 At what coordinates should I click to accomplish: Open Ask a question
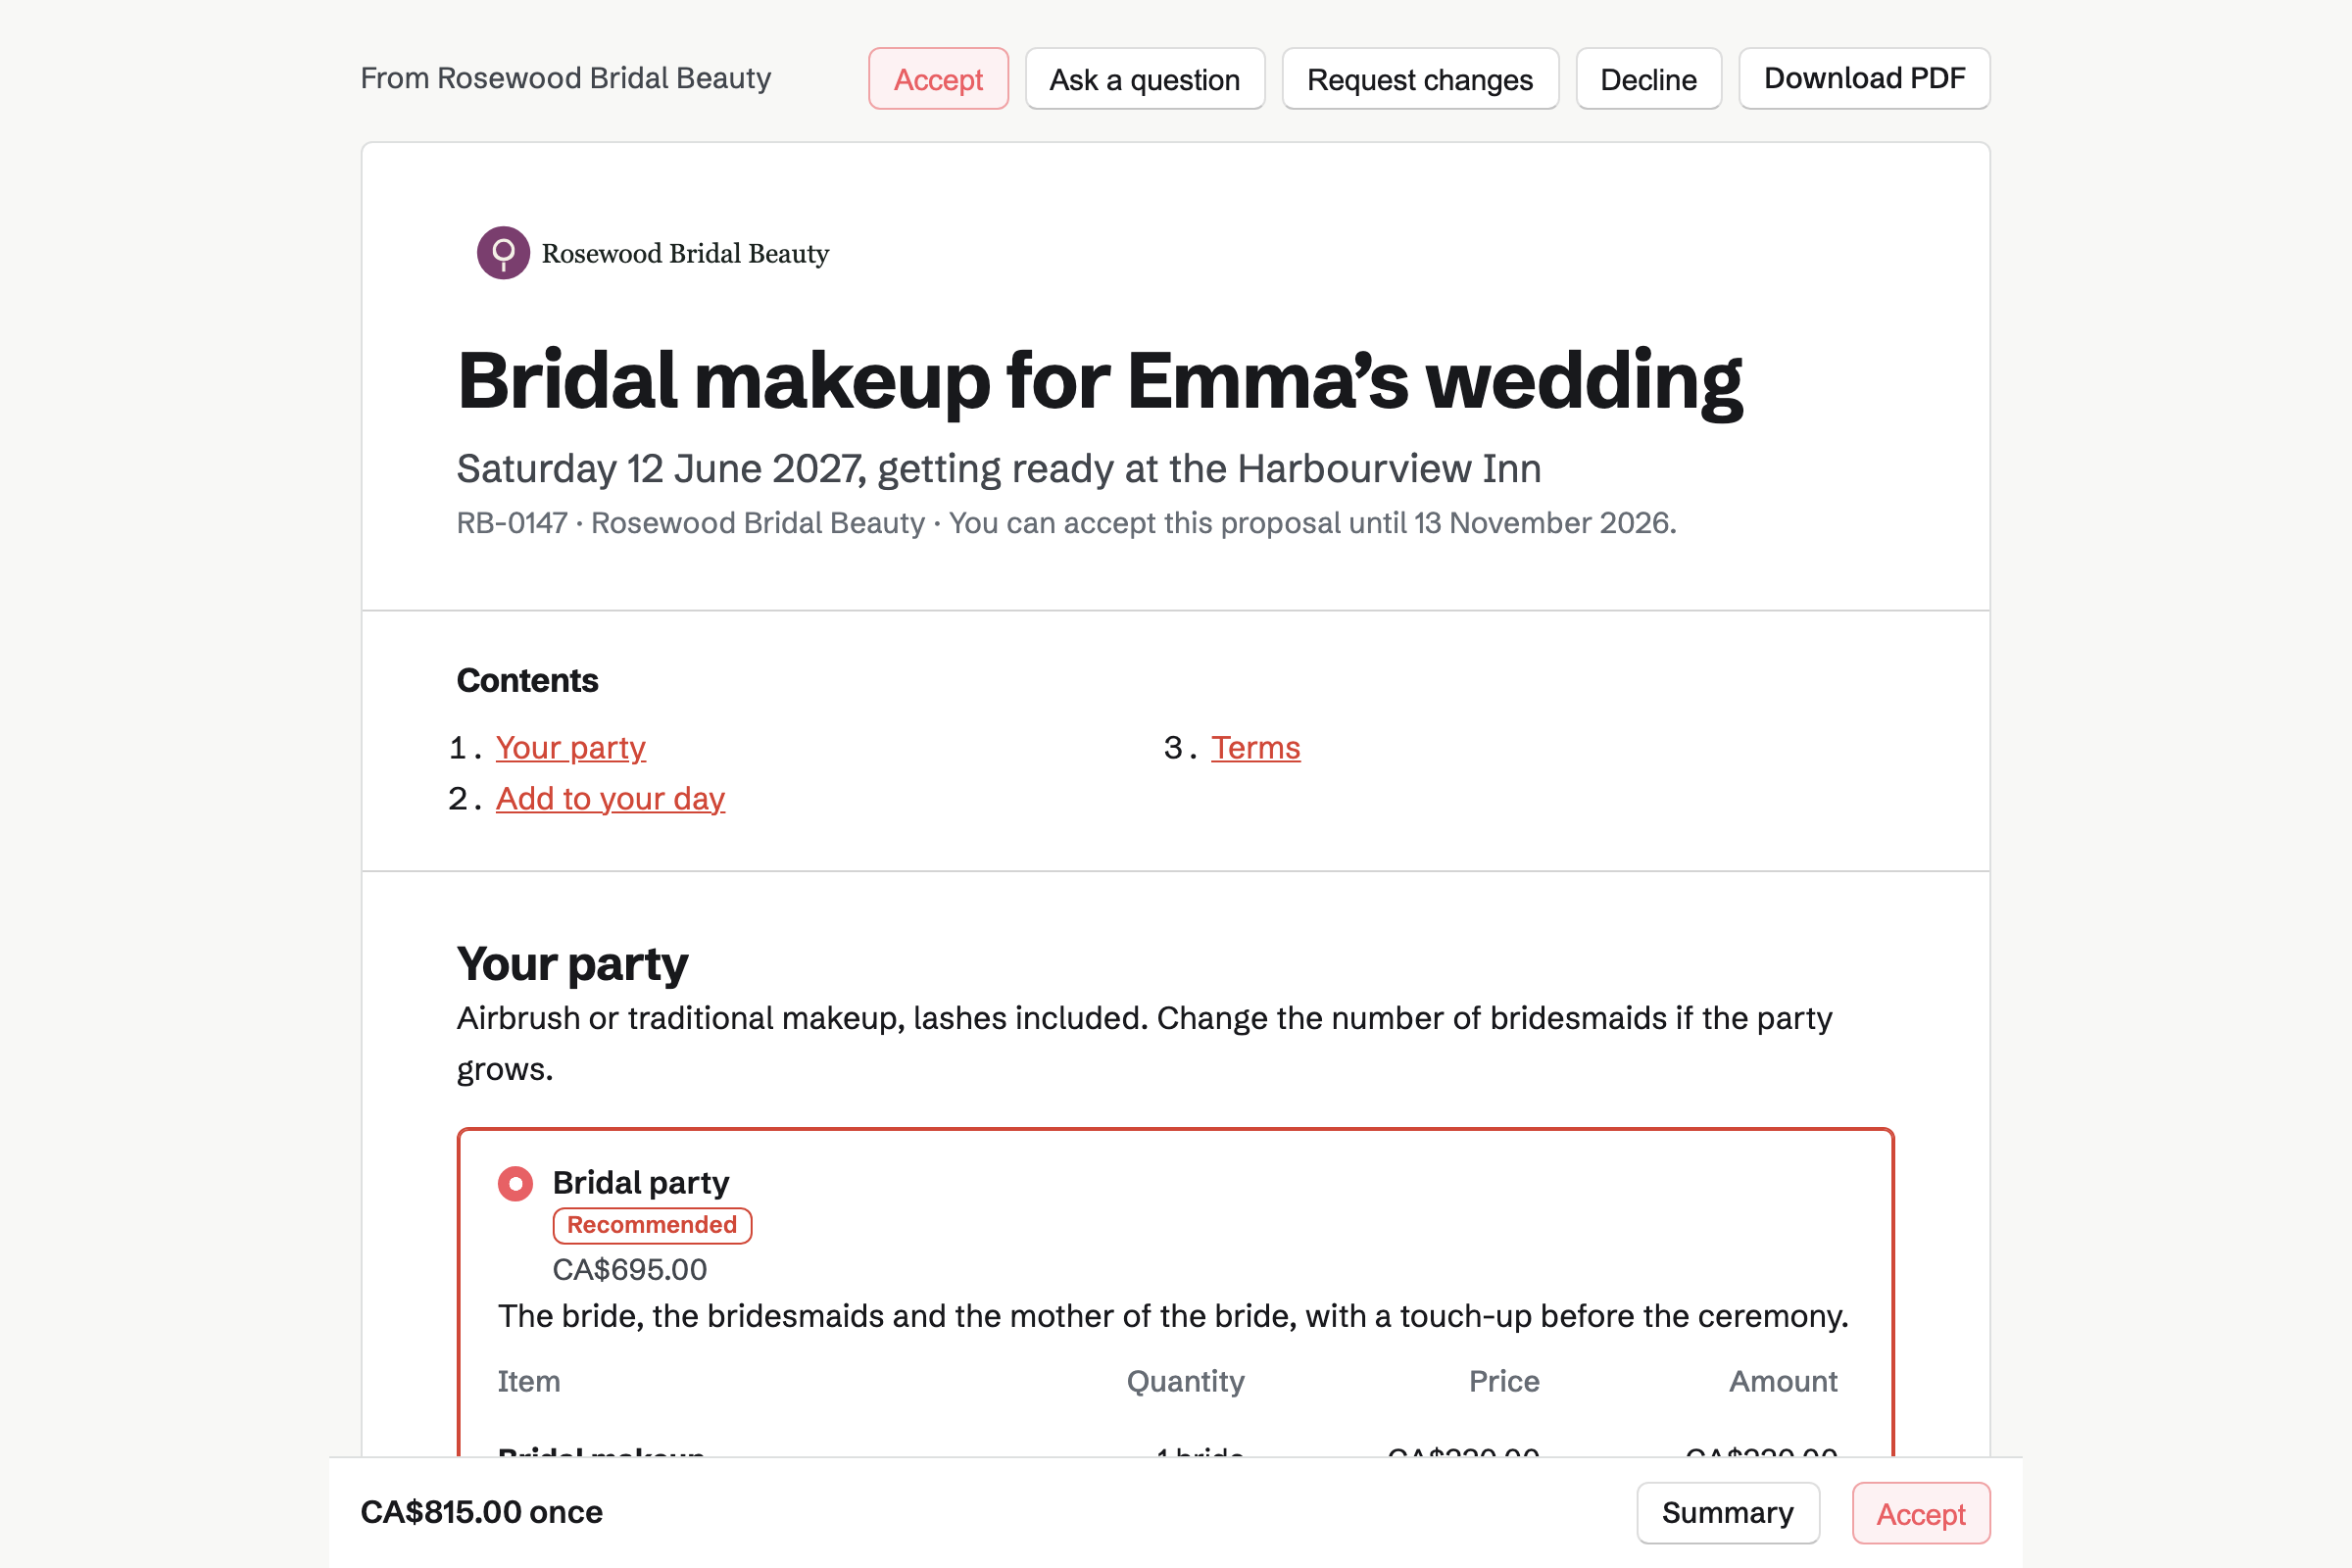coord(1145,79)
